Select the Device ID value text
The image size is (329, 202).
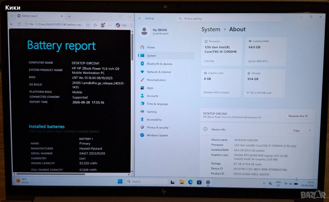click(260, 169)
